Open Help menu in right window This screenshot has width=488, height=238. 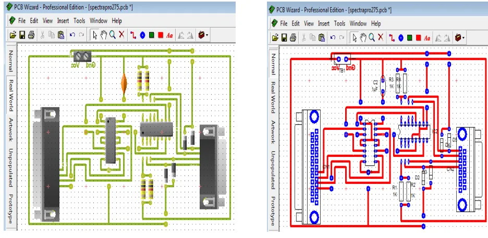(376, 23)
